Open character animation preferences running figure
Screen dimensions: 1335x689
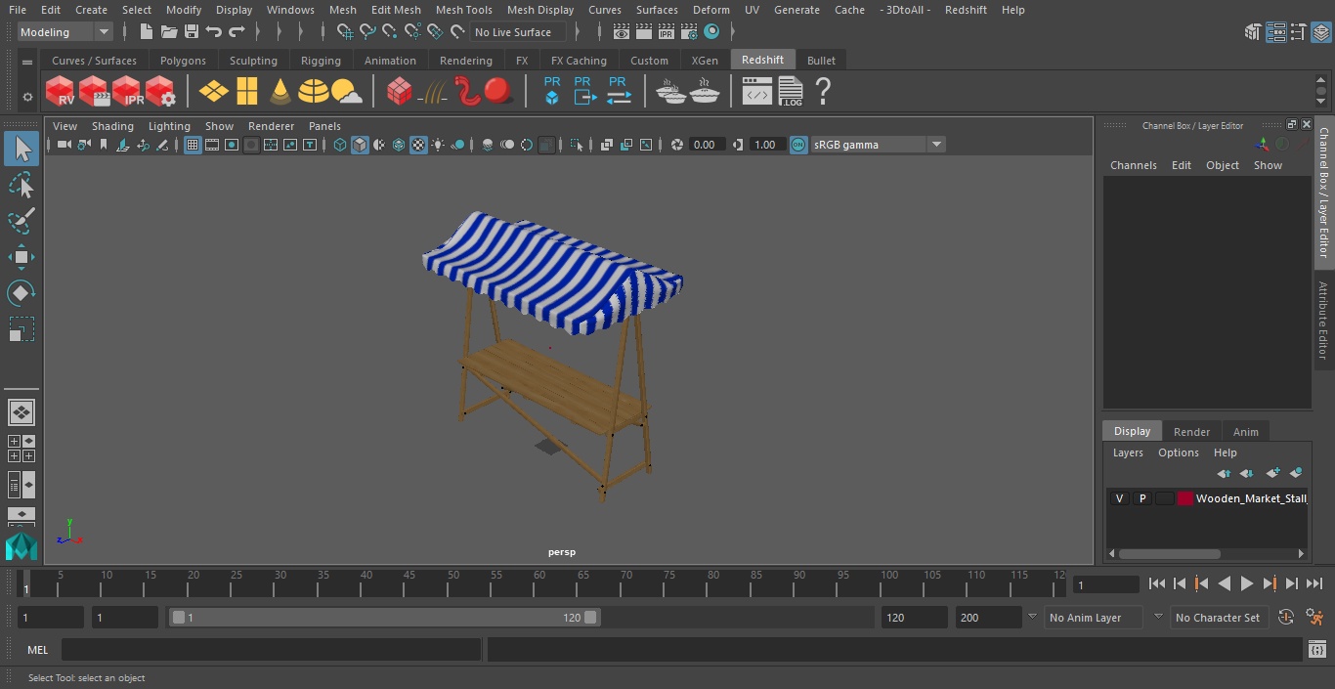(1314, 618)
